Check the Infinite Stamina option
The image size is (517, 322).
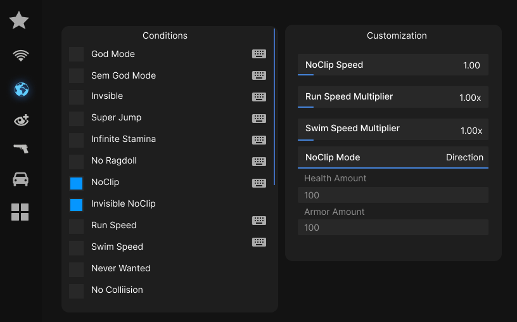(x=76, y=140)
